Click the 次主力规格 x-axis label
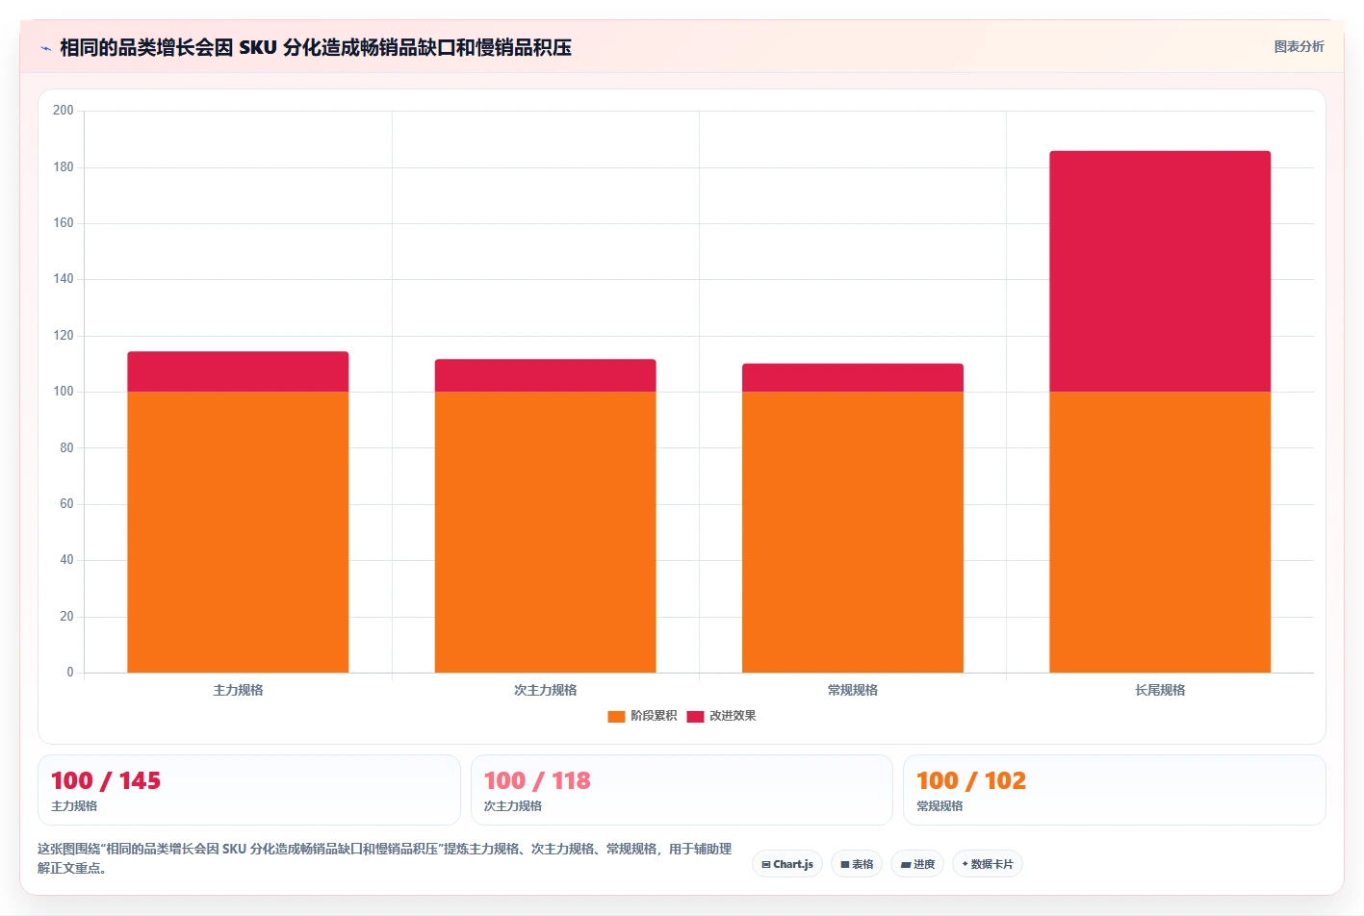 (545, 690)
